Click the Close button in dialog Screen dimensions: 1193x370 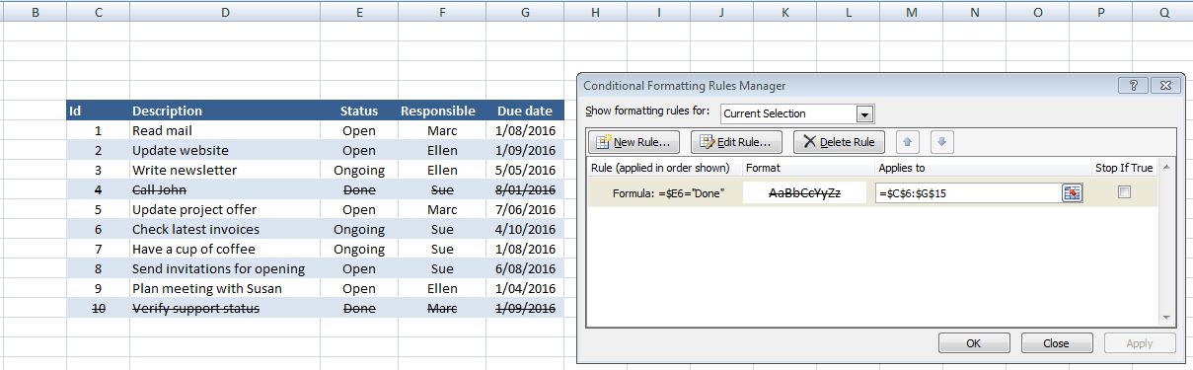[x=1056, y=343]
